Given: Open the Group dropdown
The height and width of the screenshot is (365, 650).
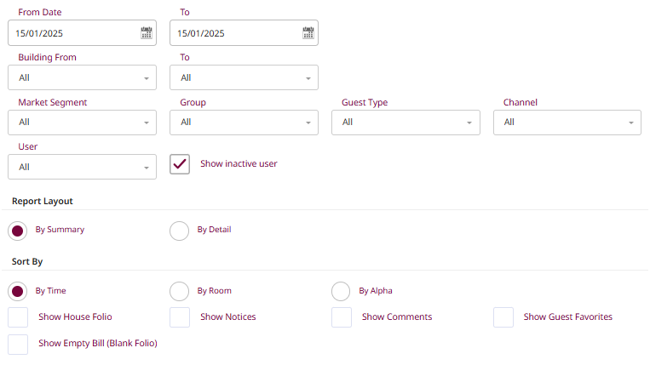Looking at the screenshot, I should pyautogui.click(x=244, y=122).
